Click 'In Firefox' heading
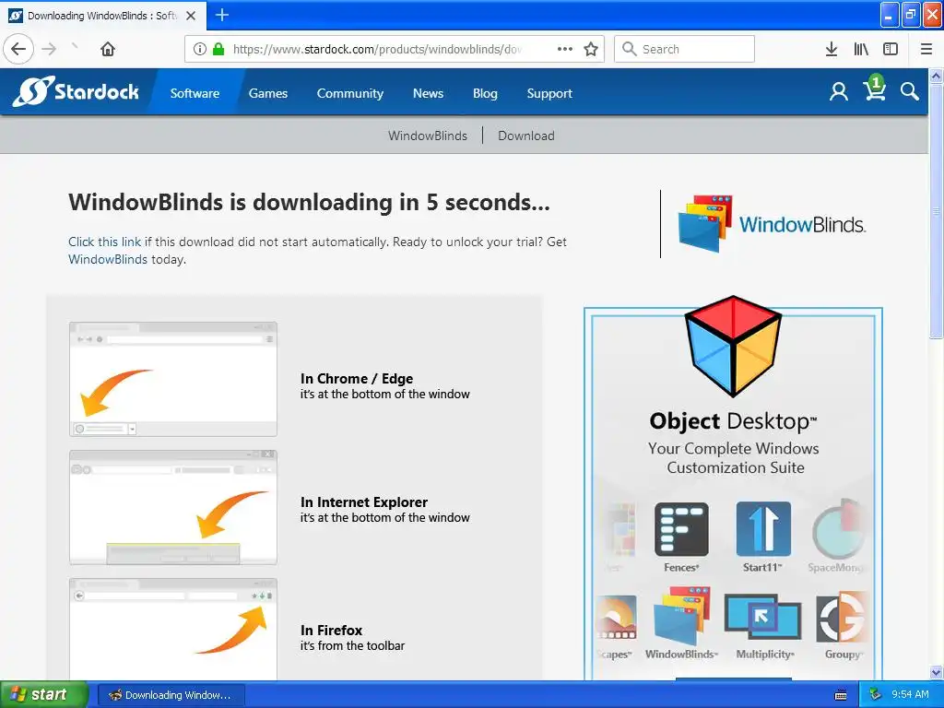This screenshot has height=708, width=944. [x=331, y=631]
